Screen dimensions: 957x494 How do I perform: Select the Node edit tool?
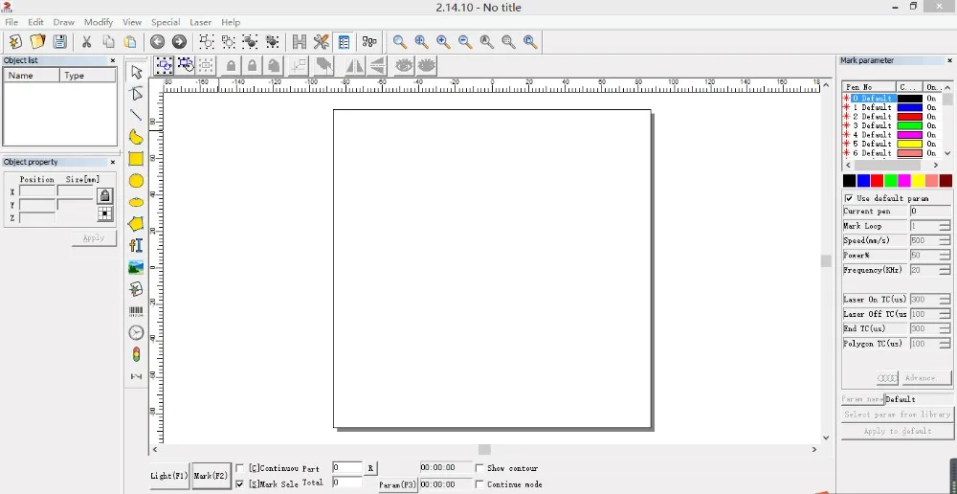(x=136, y=94)
